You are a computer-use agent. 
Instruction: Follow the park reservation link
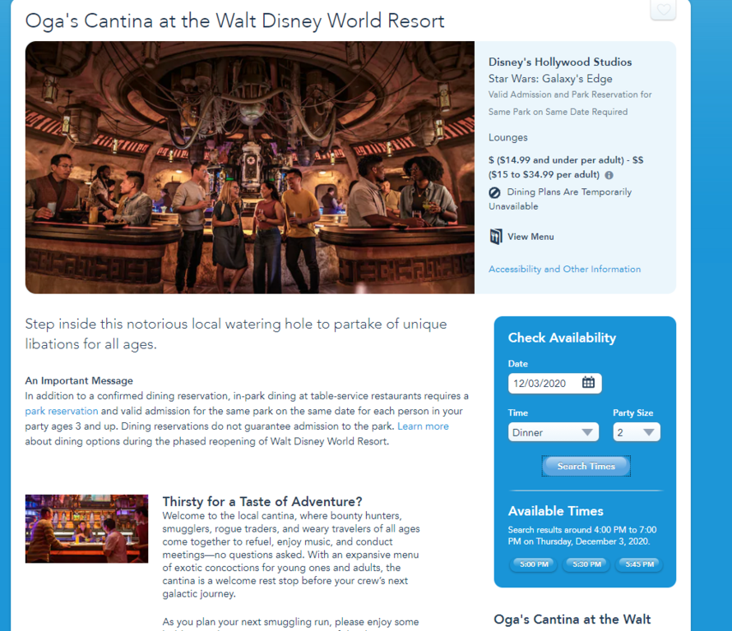click(62, 411)
